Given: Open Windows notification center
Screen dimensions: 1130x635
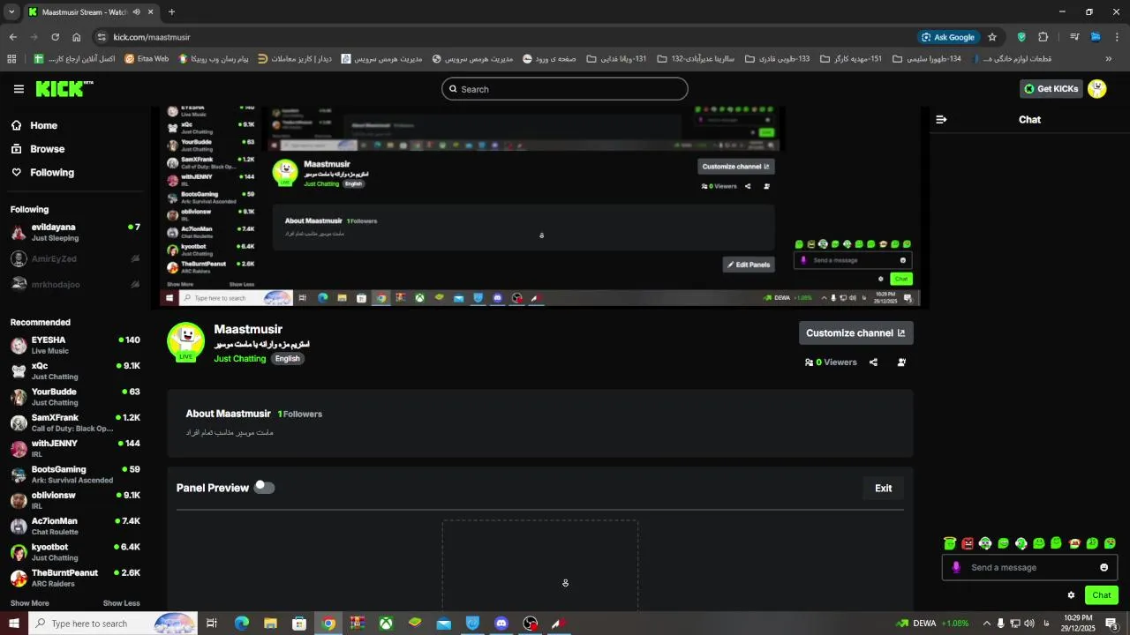Looking at the screenshot, I should 1112,624.
